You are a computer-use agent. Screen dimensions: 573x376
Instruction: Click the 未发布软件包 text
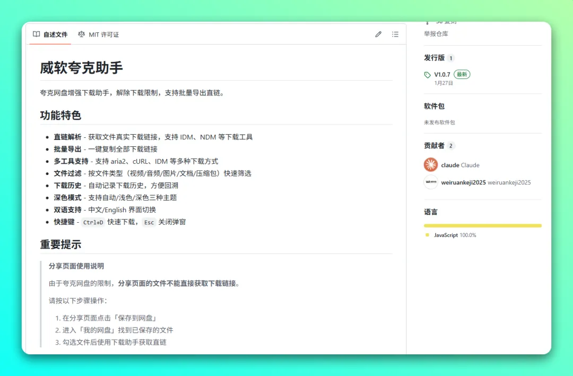pos(439,123)
